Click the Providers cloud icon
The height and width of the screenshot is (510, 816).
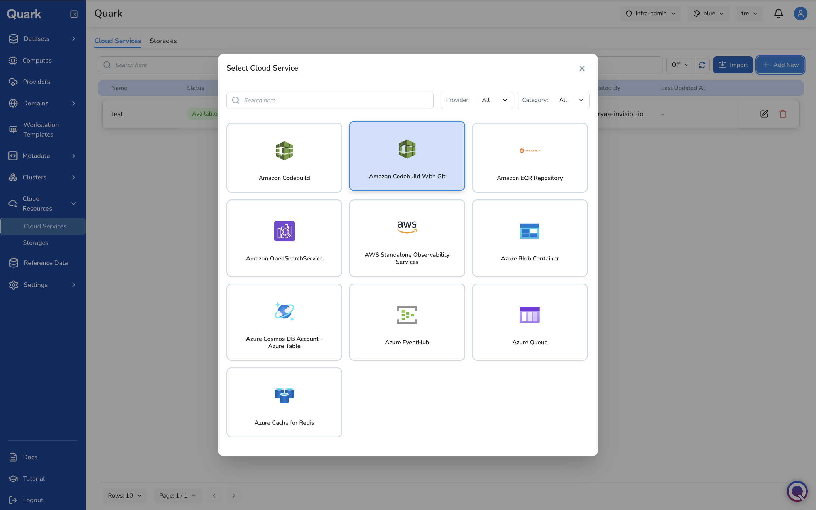[13, 82]
